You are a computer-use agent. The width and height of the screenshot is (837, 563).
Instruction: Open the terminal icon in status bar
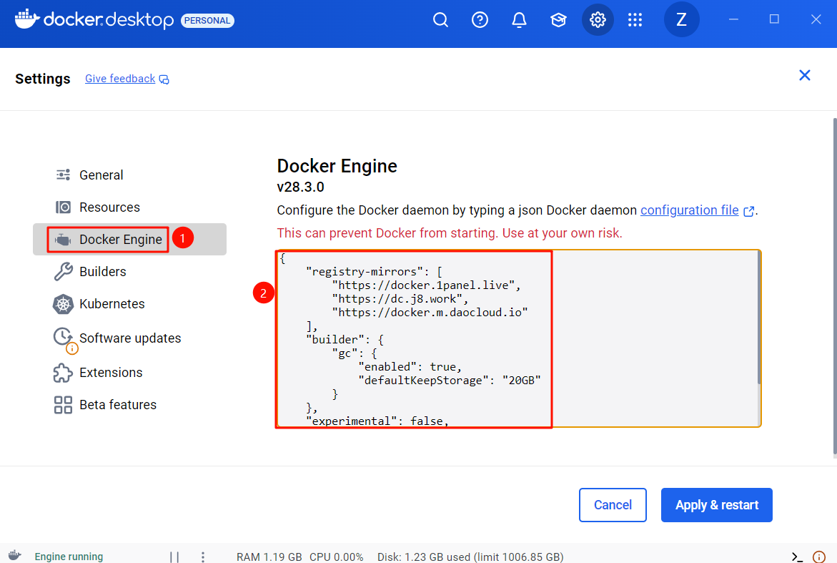pyautogui.click(x=798, y=557)
